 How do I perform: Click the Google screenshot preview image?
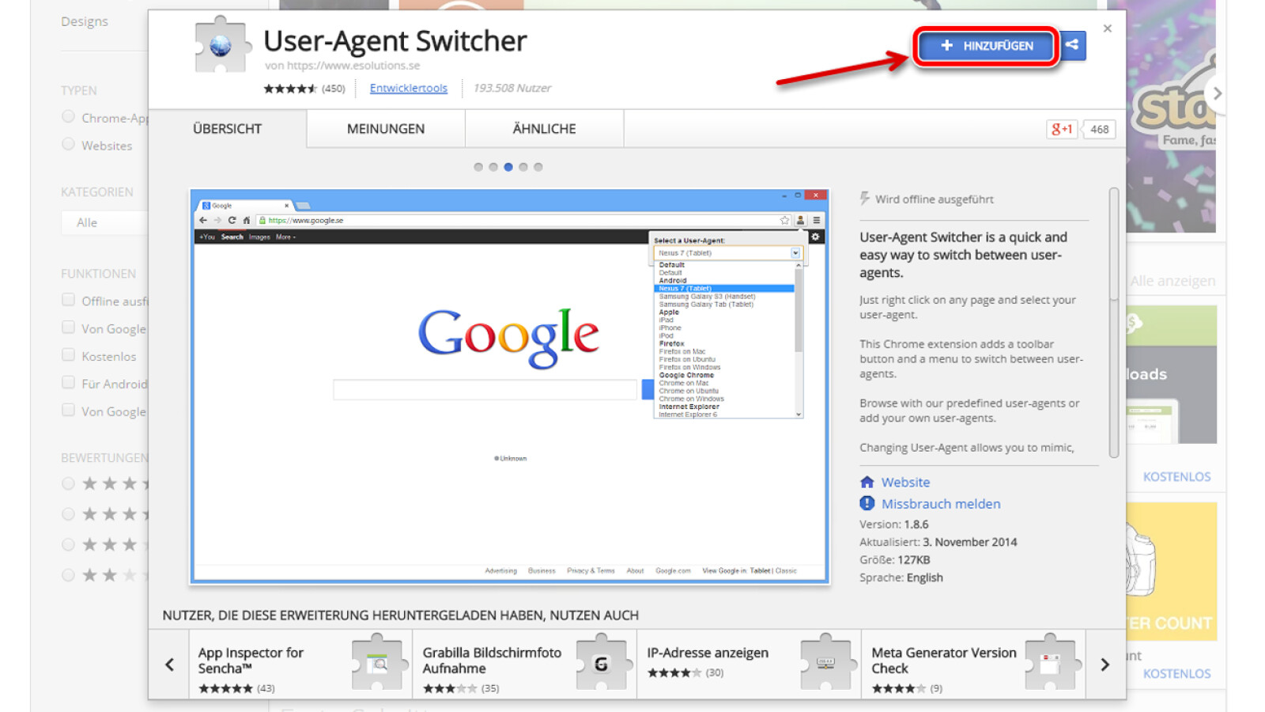click(x=510, y=386)
